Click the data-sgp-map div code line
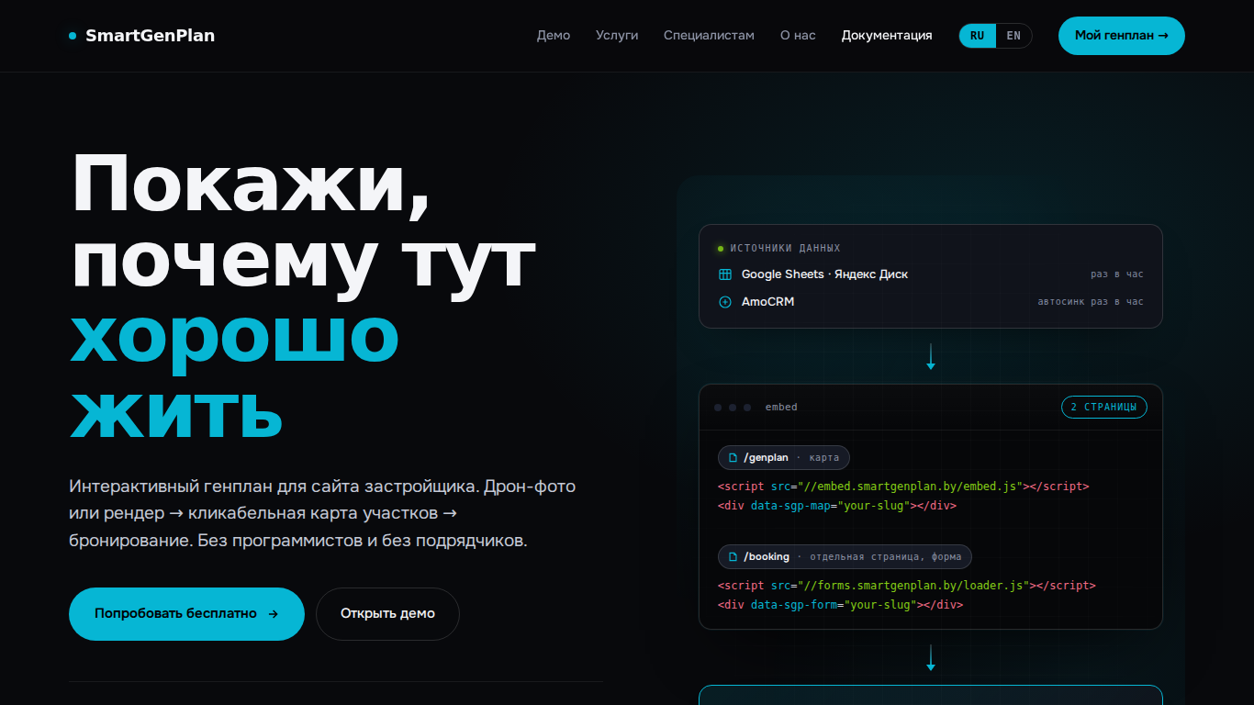The image size is (1254, 705). (837, 506)
